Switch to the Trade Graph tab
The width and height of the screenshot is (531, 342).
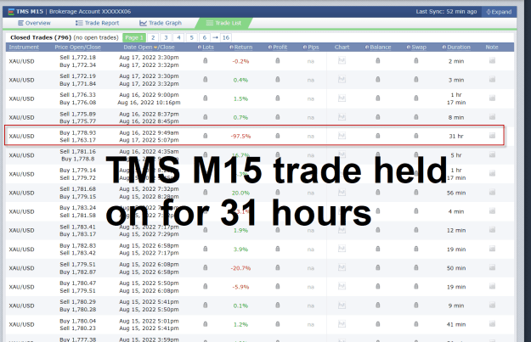pyautogui.click(x=161, y=23)
